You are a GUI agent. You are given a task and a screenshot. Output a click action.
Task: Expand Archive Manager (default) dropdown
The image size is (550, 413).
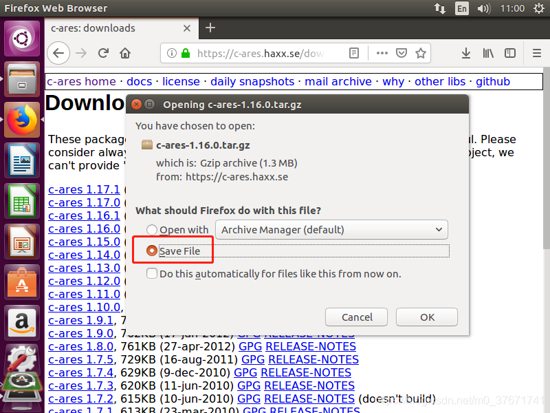[331, 230]
